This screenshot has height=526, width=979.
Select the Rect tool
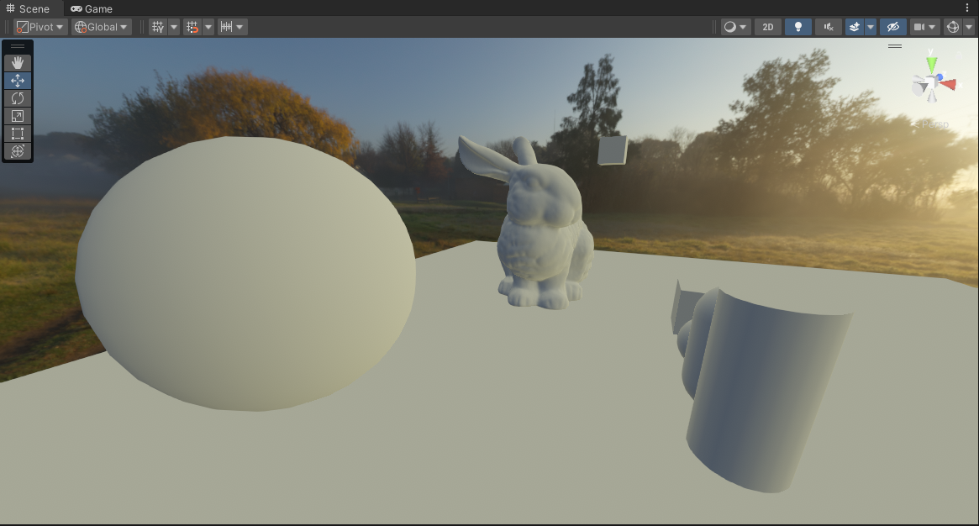[18, 134]
